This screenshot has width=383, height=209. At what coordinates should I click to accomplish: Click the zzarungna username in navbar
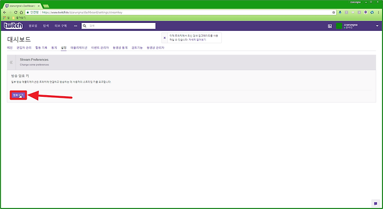(351, 24)
